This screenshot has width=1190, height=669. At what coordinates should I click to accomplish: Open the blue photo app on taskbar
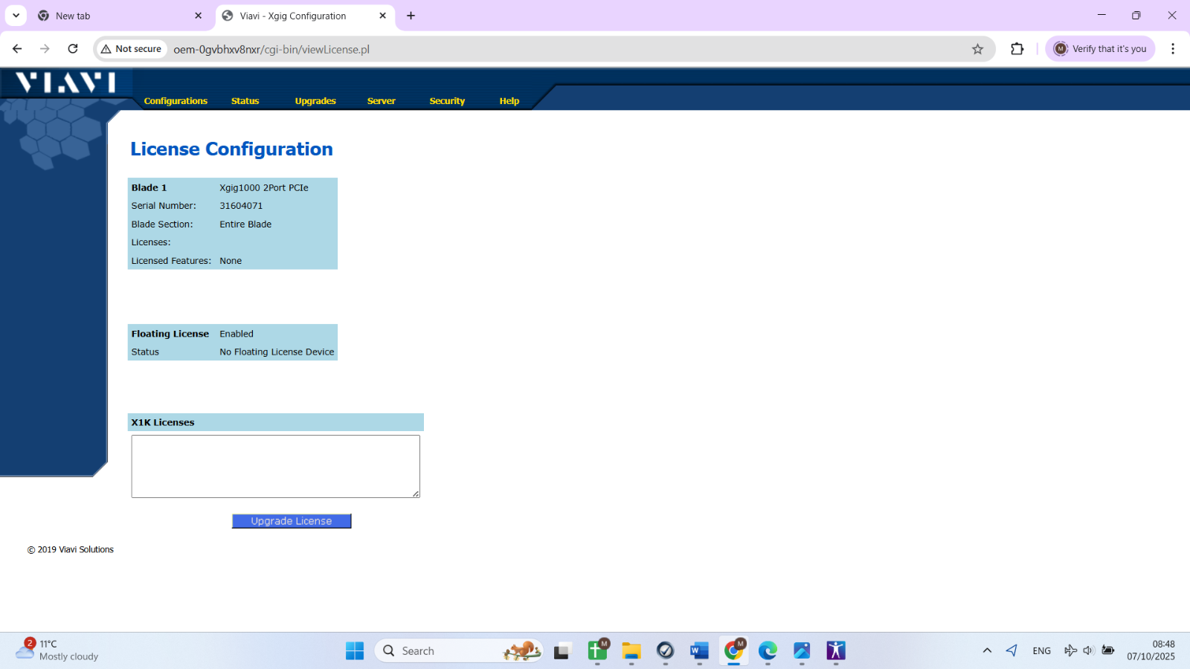click(802, 651)
